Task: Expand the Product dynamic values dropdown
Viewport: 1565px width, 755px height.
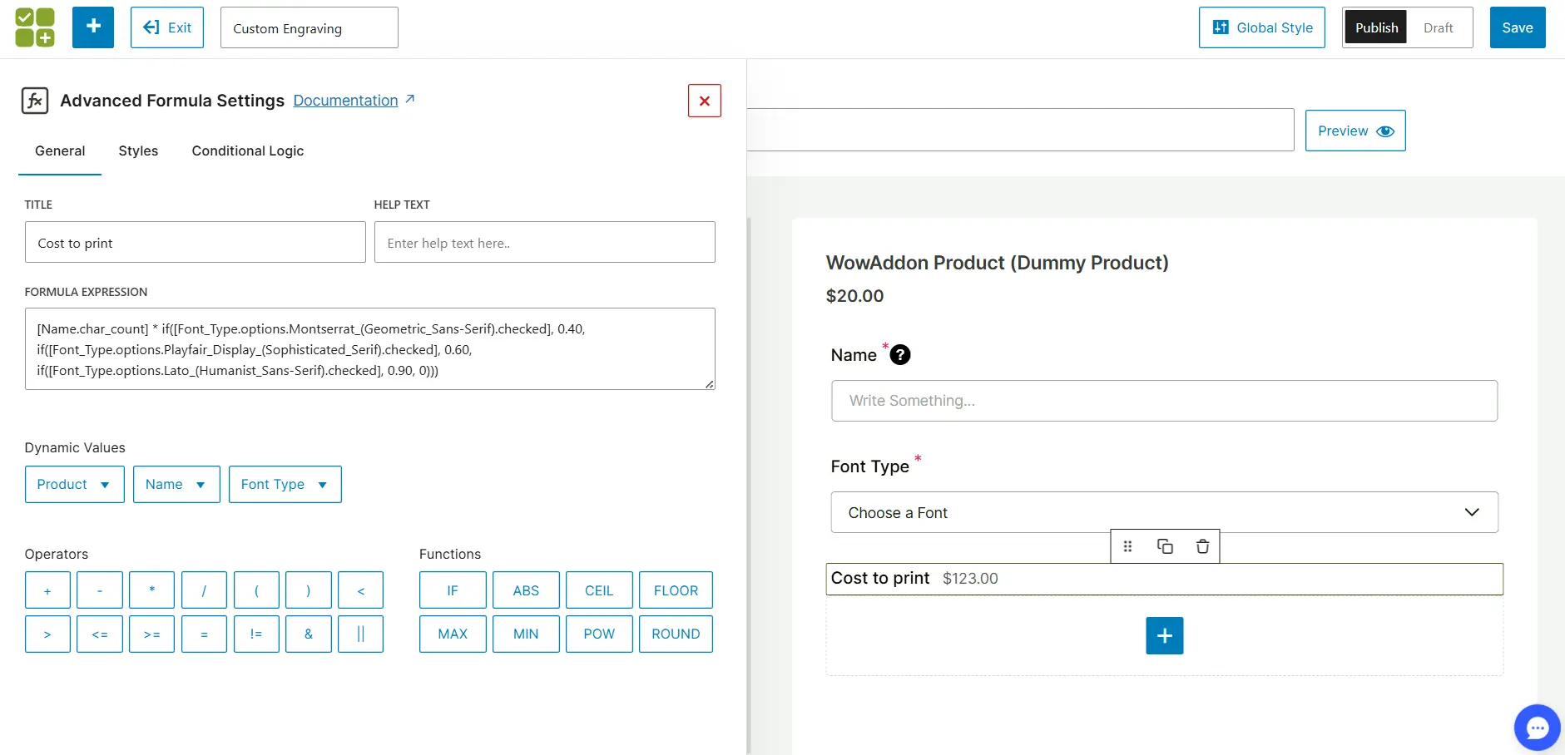Action: click(74, 485)
